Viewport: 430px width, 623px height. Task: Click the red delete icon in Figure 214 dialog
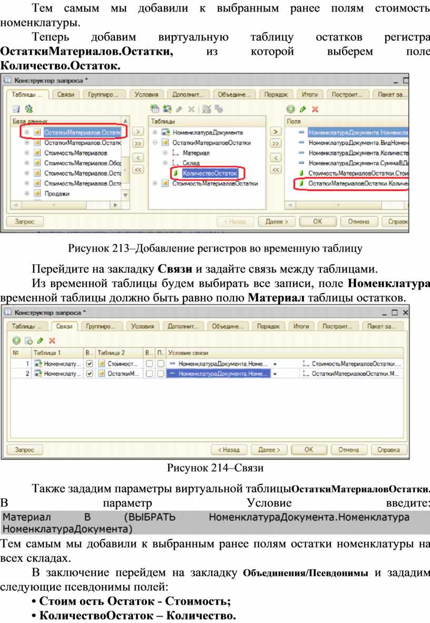click(x=52, y=340)
